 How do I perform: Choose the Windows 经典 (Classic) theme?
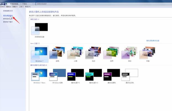57,76
